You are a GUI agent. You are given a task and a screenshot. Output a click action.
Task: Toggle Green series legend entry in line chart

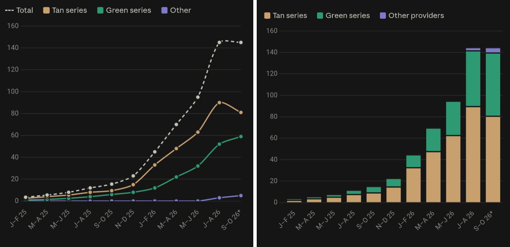tap(124, 10)
